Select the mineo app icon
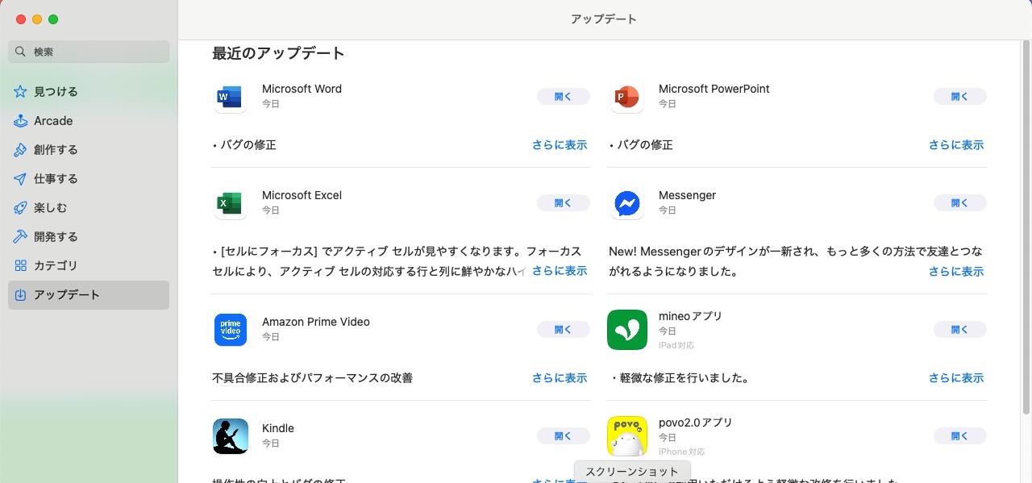Image resolution: width=1032 pixels, height=483 pixels. (626, 330)
